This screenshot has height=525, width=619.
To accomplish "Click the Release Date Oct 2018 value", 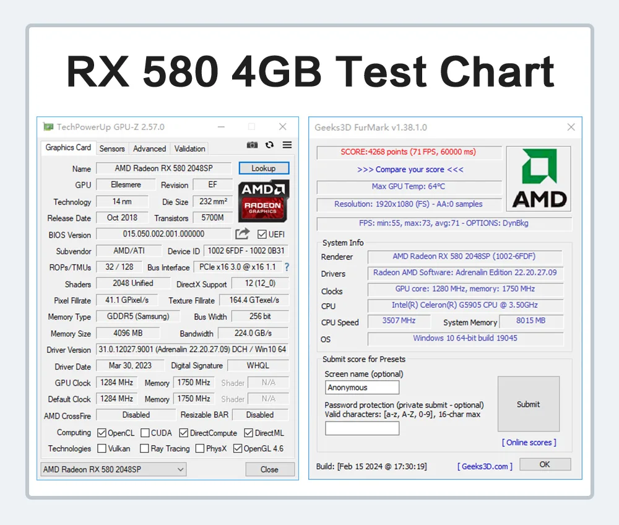I will click(x=123, y=217).
